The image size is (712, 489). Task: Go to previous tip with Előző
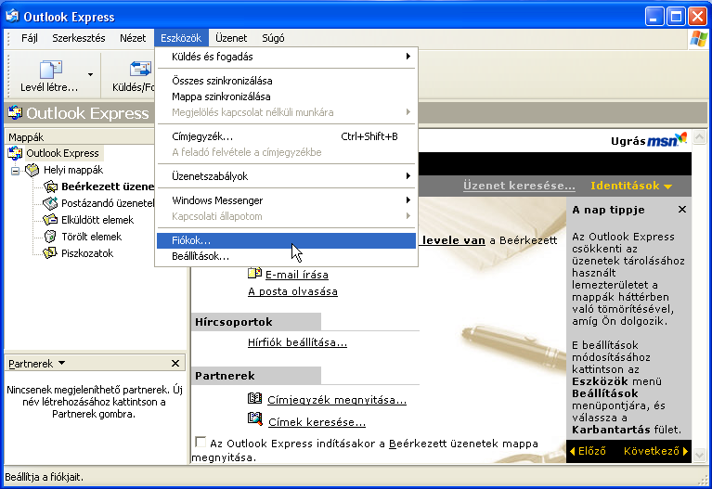pyautogui.click(x=588, y=451)
